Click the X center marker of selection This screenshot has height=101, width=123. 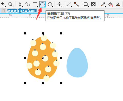43,58
